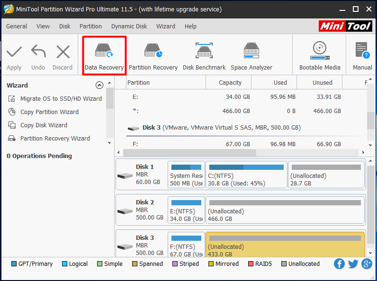This screenshot has width=377, height=281.
Task: Collapse the Wizard section chevron
Action: (99, 85)
